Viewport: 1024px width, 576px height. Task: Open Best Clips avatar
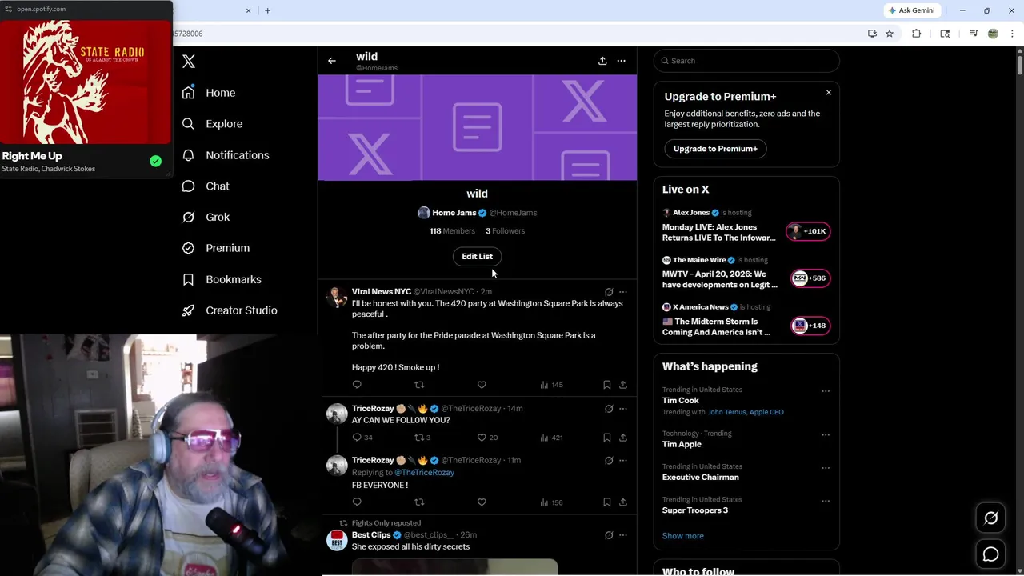pyautogui.click(x=337, y=540)
